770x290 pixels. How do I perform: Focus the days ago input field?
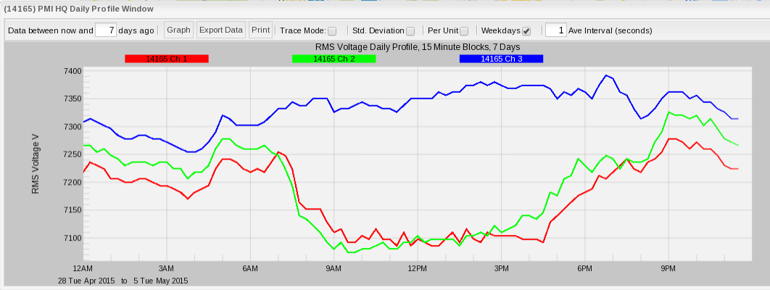coord(107,30)
